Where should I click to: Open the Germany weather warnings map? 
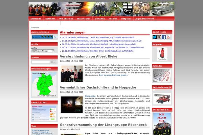44,84
